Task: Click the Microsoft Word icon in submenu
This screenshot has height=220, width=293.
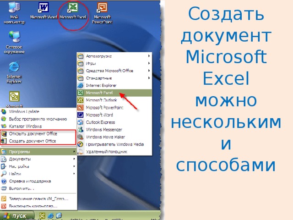Action: click(x=81, y=115)
